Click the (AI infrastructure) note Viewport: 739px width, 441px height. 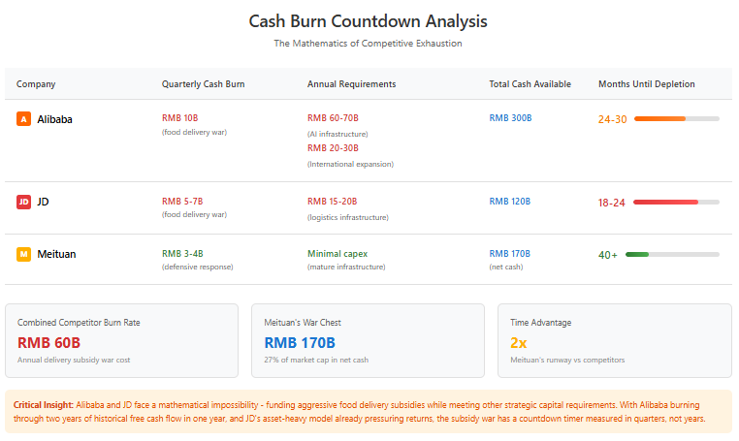point(337,134)
